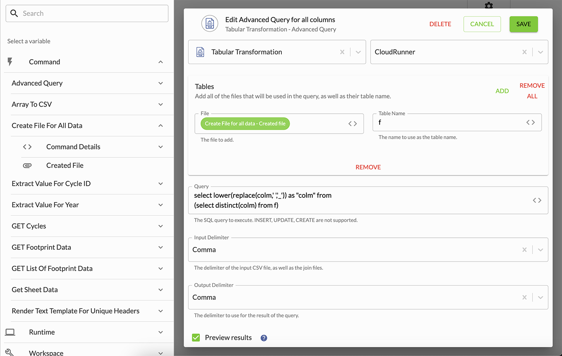Screen dimensions: 562x356
Task: Expand the Command Details item
Action: coord(161,147)
